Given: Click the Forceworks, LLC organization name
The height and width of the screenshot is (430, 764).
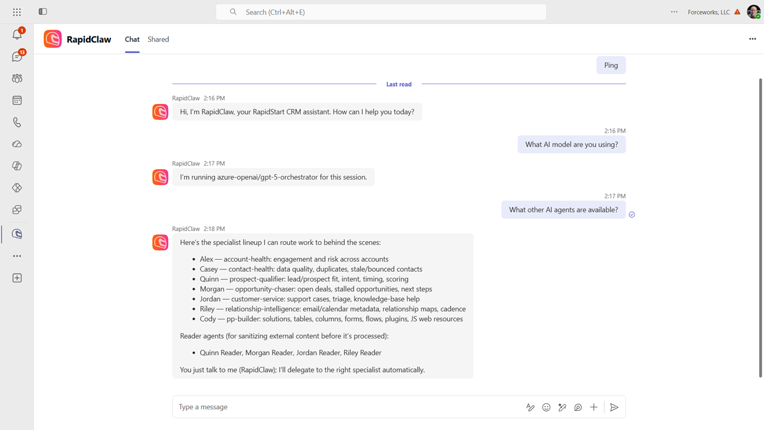Looking at the screenshot, I should (708, 12).
